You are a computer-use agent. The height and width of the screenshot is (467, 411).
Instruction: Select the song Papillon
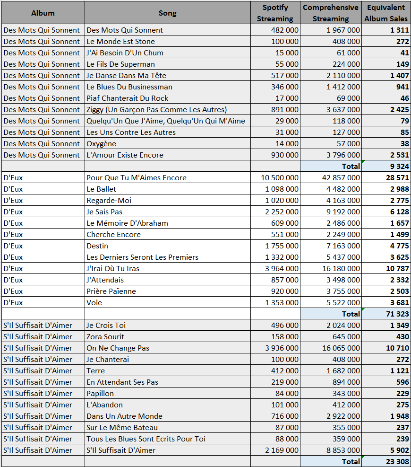167,394
